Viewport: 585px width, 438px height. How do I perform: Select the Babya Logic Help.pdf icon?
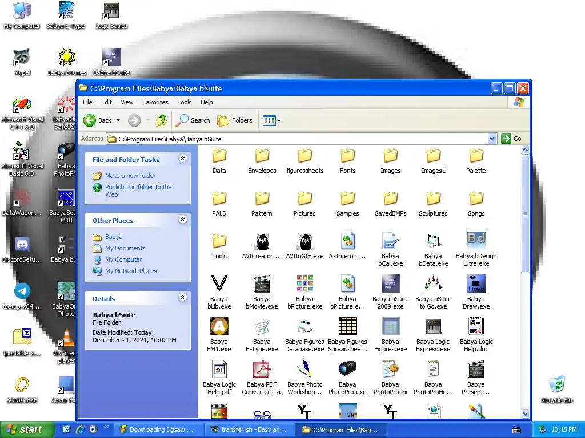pos(219,370)
